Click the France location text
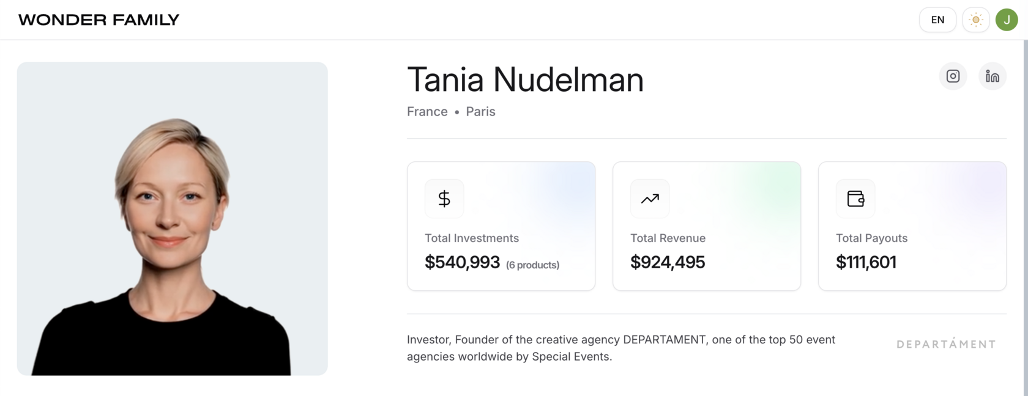Screen dimensions: 1028x396 point(427,111)
